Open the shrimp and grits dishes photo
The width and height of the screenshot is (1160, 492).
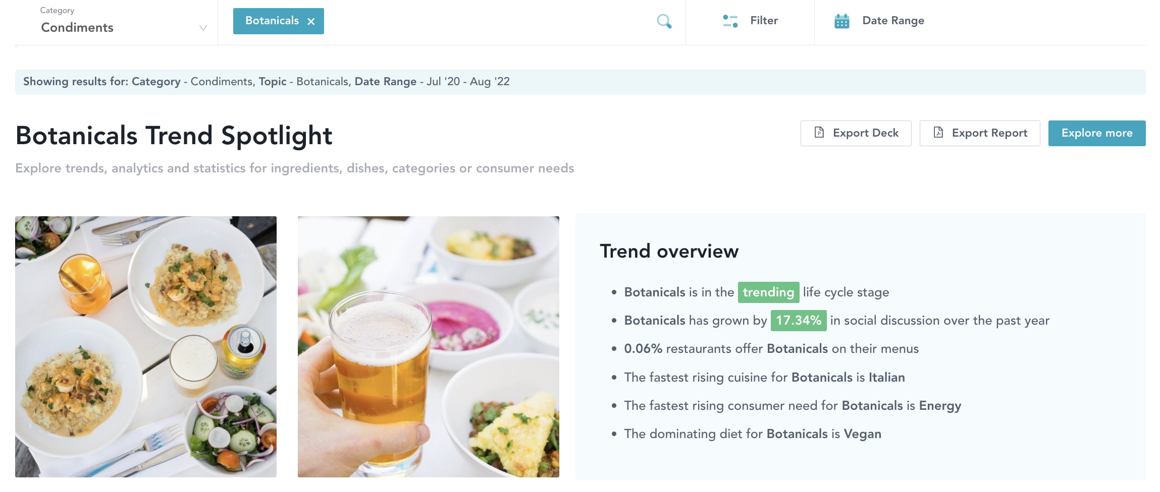click(146, 347)
